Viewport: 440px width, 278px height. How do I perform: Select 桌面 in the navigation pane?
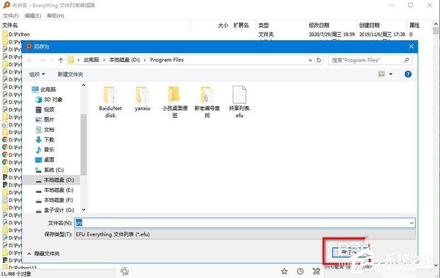coord(45,160)
